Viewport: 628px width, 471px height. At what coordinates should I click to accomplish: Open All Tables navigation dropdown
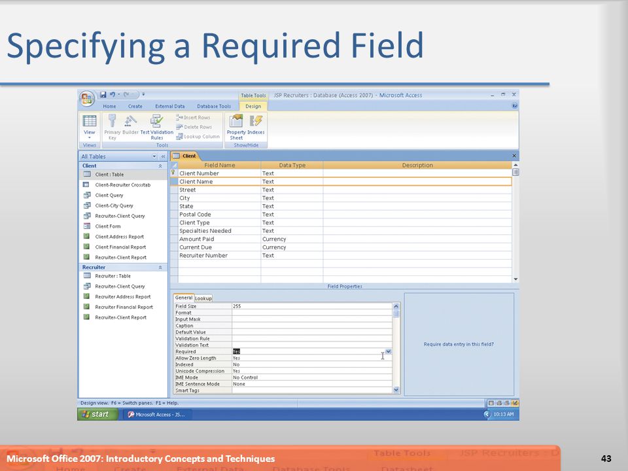coord(154,156)
